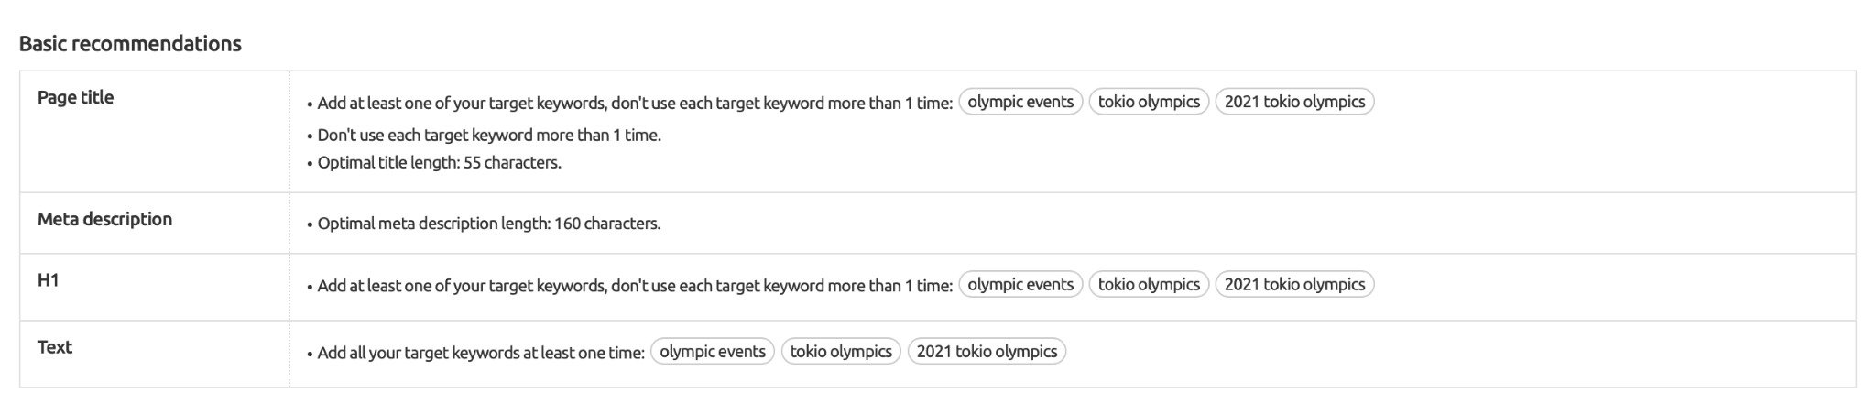The height and width of the screenshot is (404, 1876).
Task: Click the 'Meta description' row label
Action: 104,219
